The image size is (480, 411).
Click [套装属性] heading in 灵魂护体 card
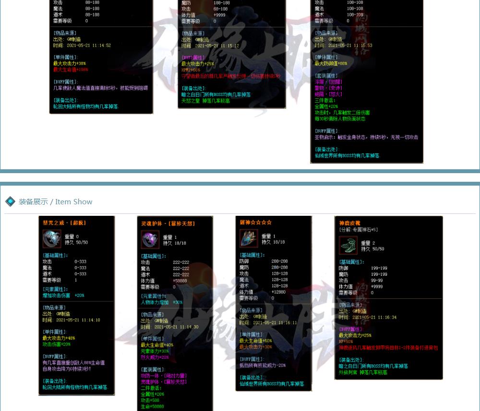pos(153,369)
